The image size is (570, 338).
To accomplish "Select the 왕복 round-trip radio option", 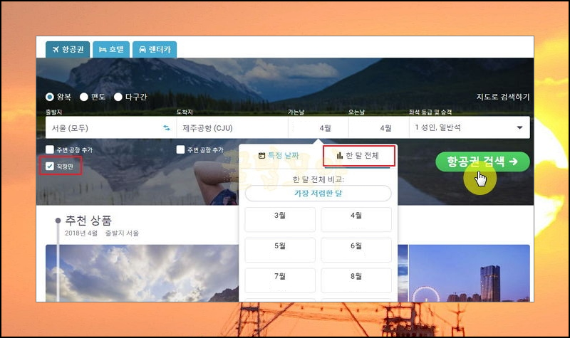I will tap(50, 97).
